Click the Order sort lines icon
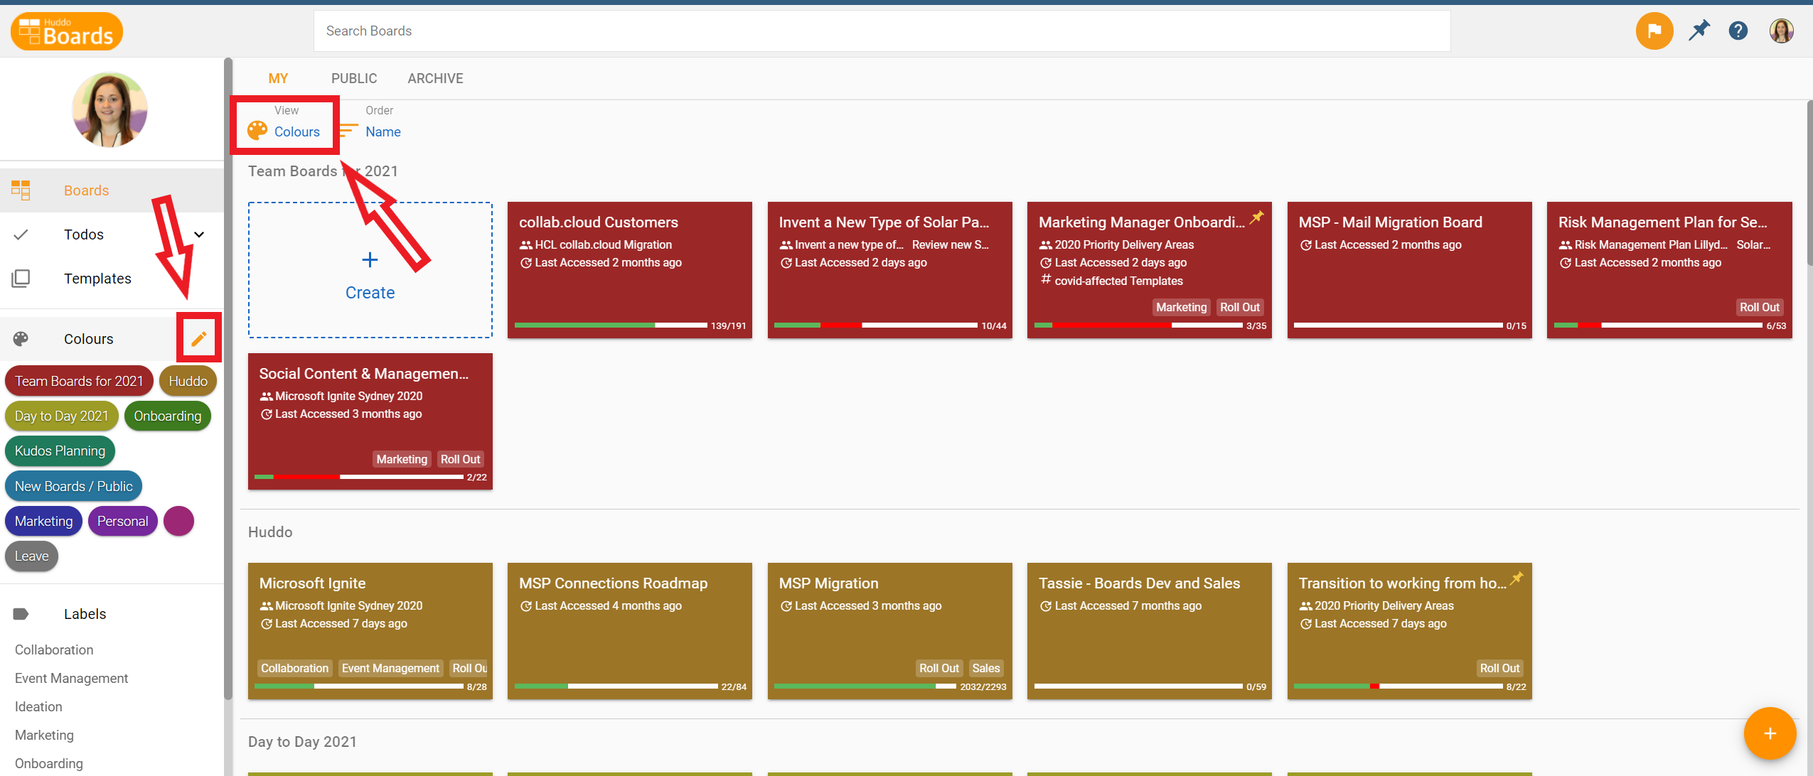 point(348,131)
